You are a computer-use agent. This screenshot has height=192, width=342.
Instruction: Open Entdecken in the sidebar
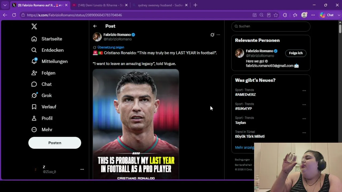tap(48, 50)
